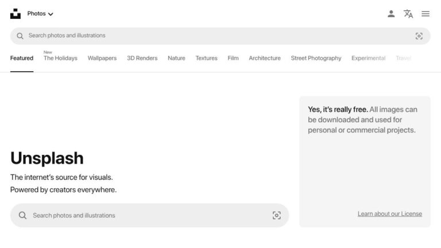This screenshot has height=248, width=441.
Task: Open the user profile icon
Action: (x=391, y=14)
